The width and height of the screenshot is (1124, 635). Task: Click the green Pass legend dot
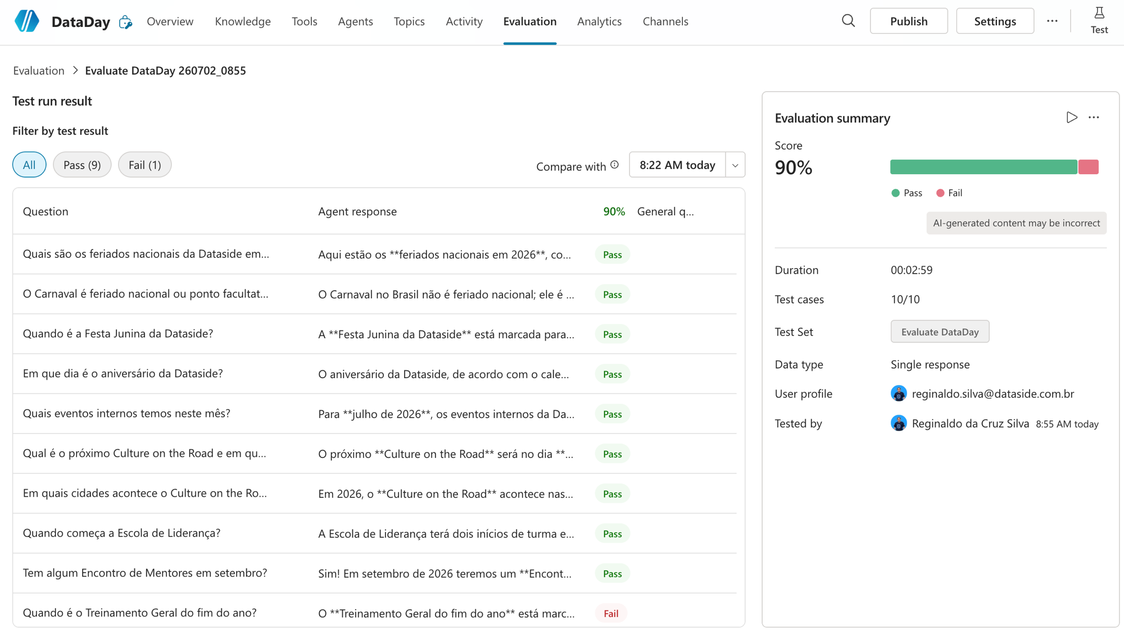tap(895, 193)
